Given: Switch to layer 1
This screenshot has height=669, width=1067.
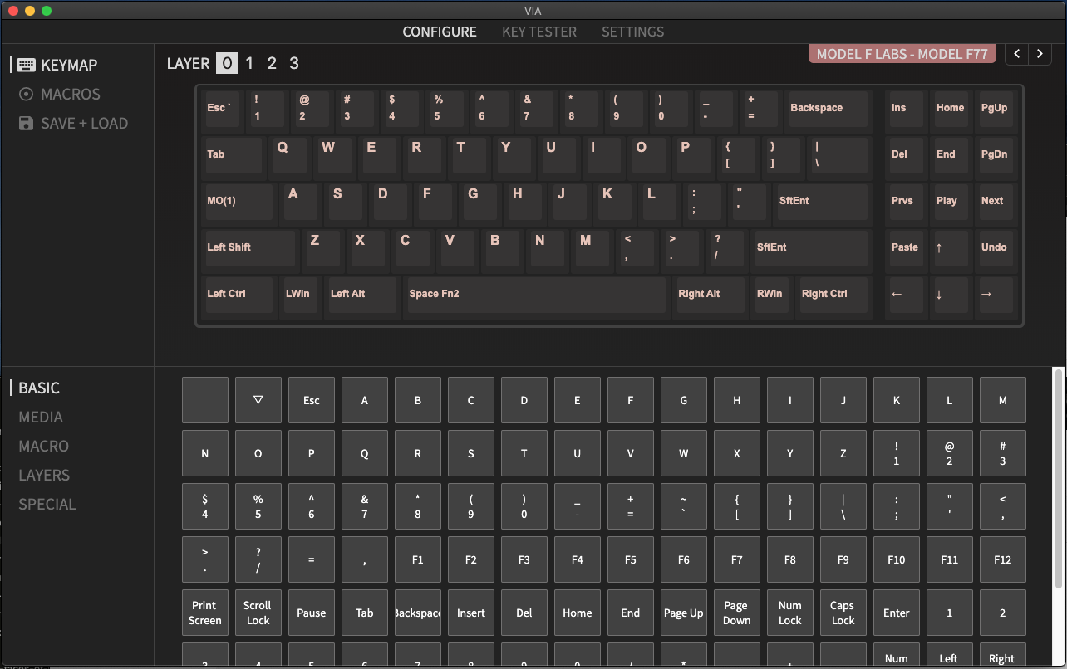Looking at the screenshot, I should tap(248, 62).
